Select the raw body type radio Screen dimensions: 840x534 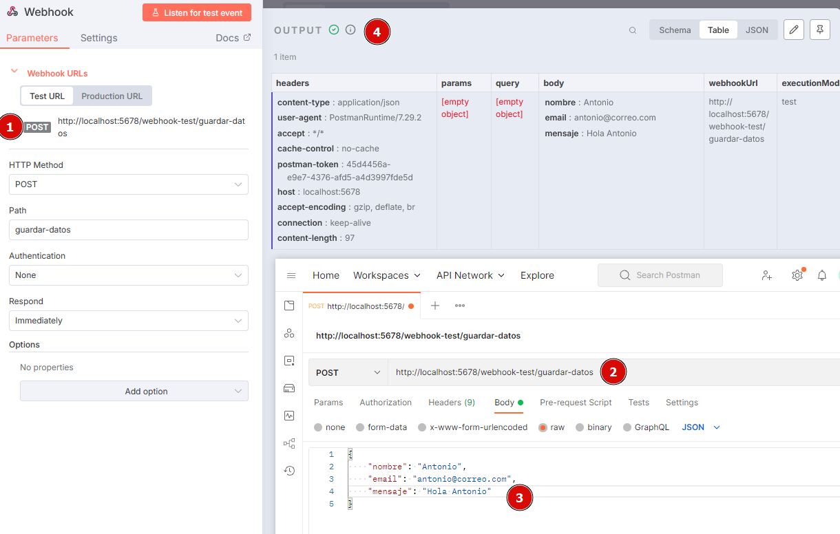(x=543, y=427)
